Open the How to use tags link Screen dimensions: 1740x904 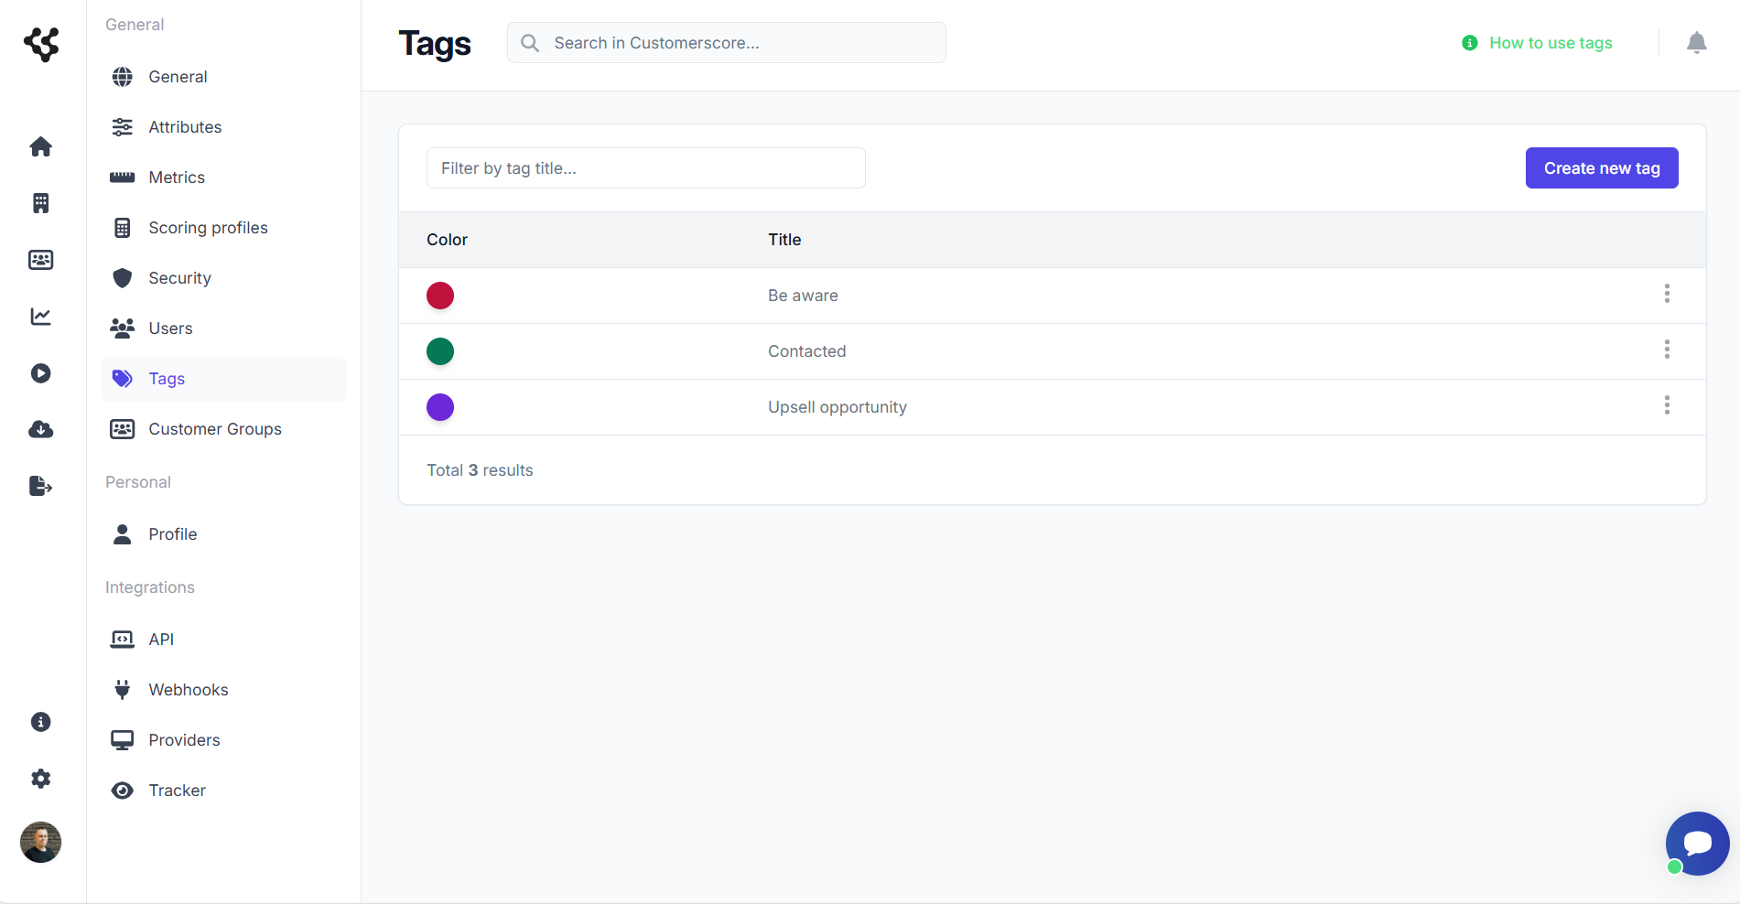coord(1551,43)
